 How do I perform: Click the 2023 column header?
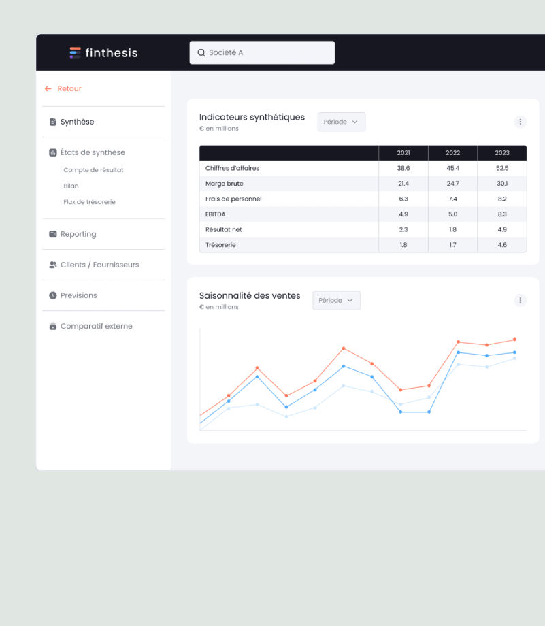point(501,153)
